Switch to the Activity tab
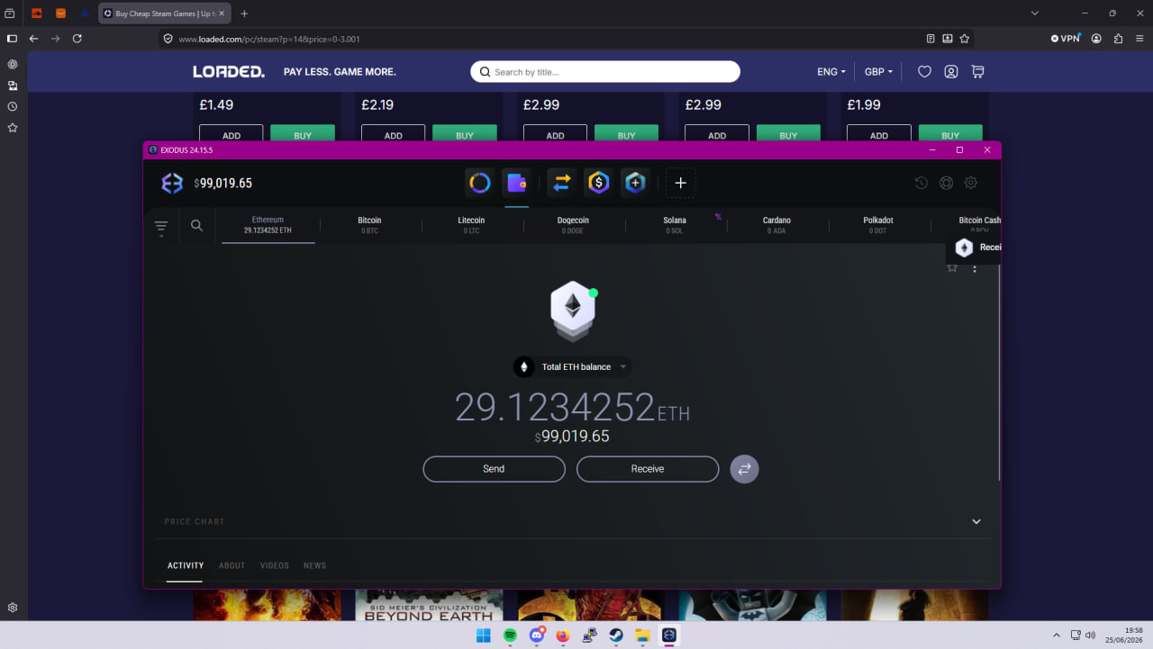The height and width of the screenshot is (649, 1153). [x=186, y=566]
